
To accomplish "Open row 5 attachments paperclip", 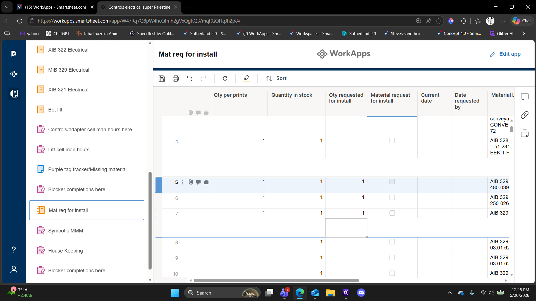I will 191,182.
